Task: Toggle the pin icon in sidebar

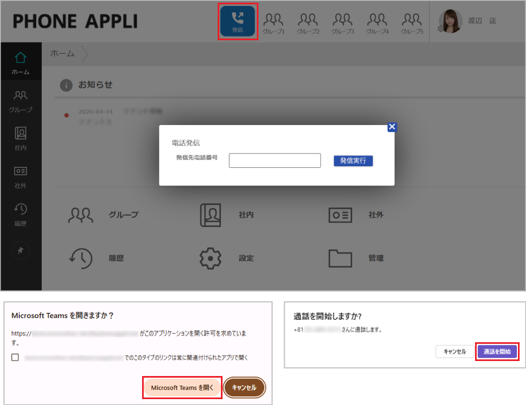Action: pyautogui.click(x=20, y=251)
